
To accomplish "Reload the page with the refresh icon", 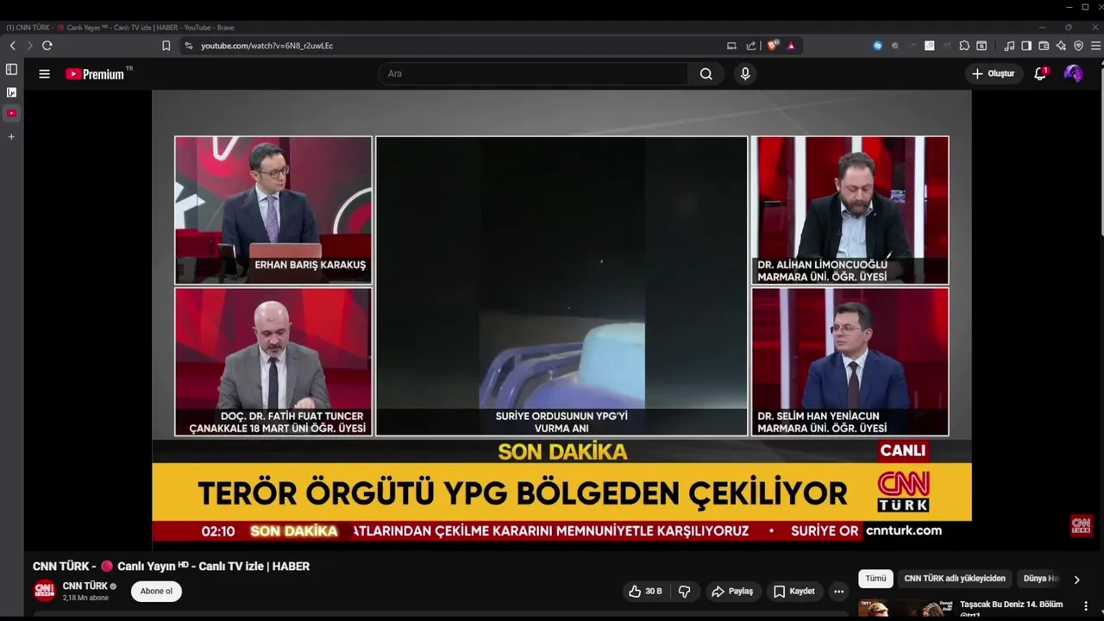I will [47, 46].
